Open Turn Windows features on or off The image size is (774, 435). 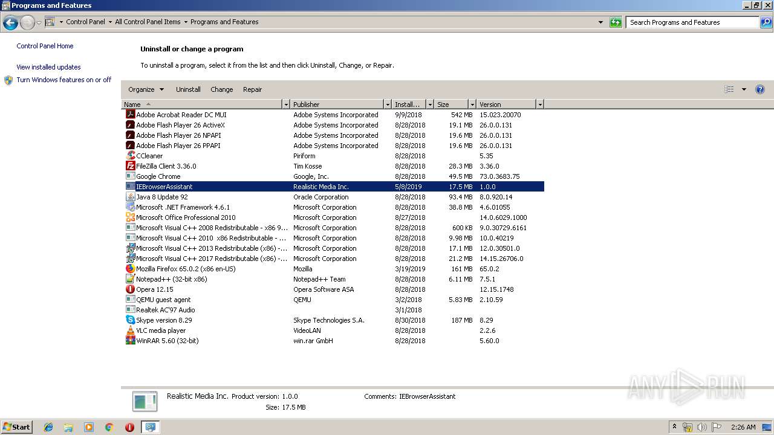(63, 80)
